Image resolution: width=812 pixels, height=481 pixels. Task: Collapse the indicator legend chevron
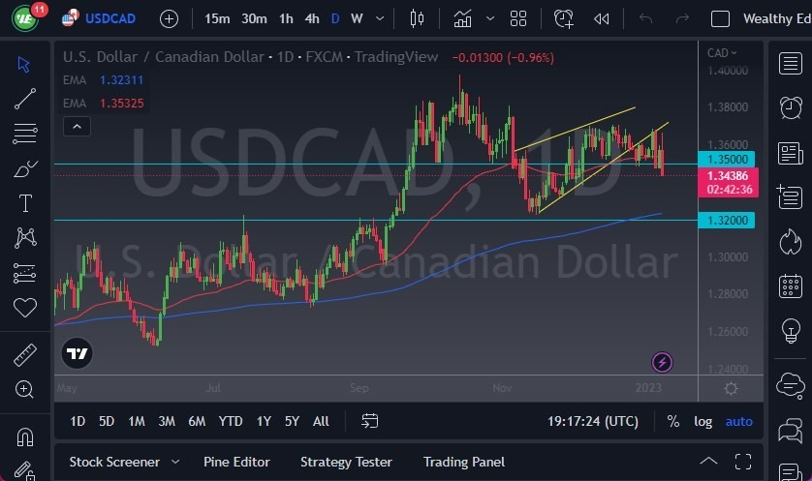tap(77, 126)
